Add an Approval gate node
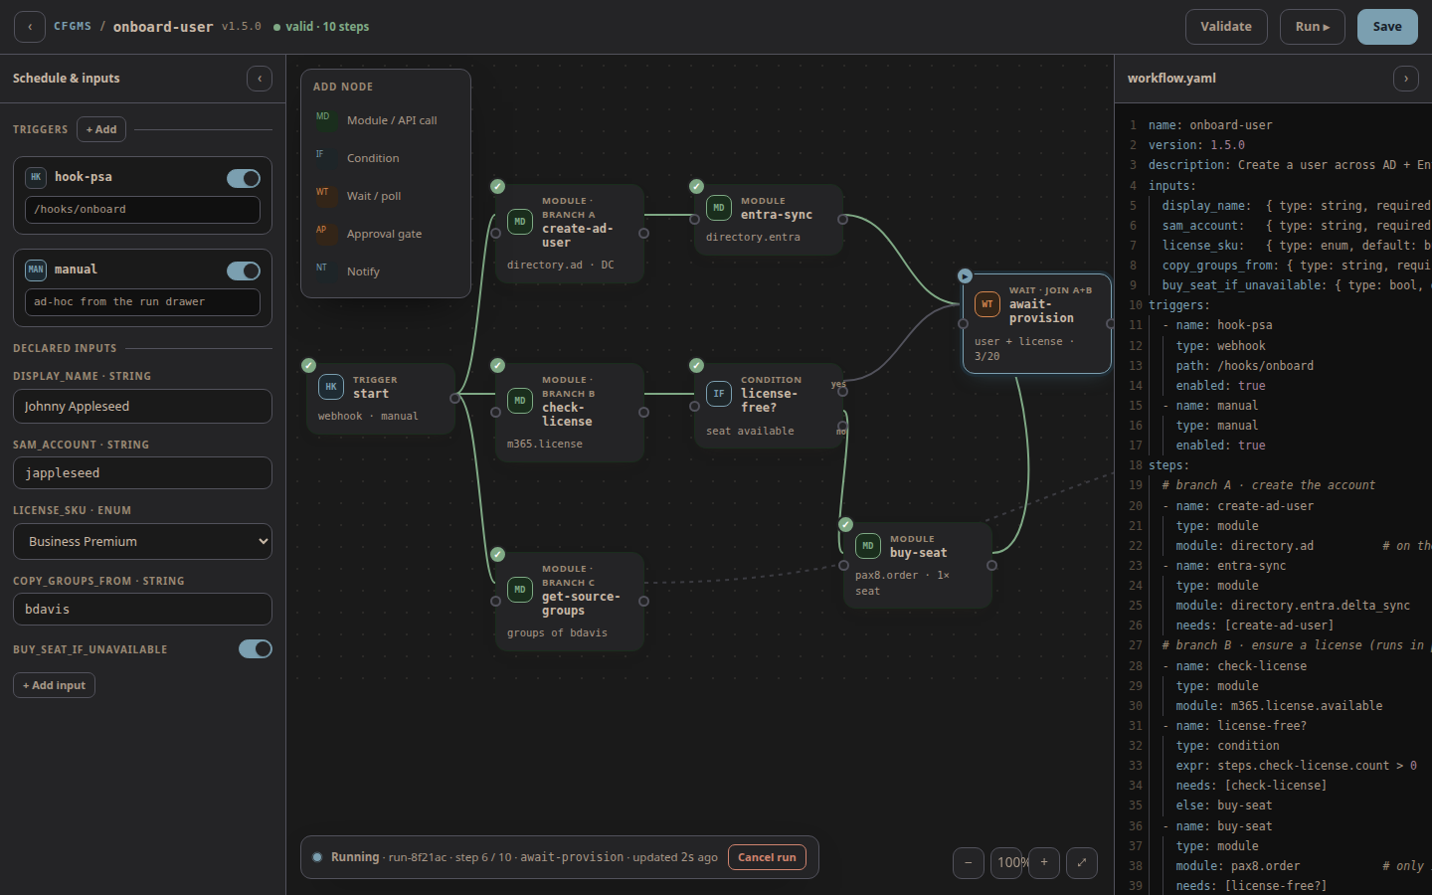Screen dimensions: 1432x895 [386, 234]
